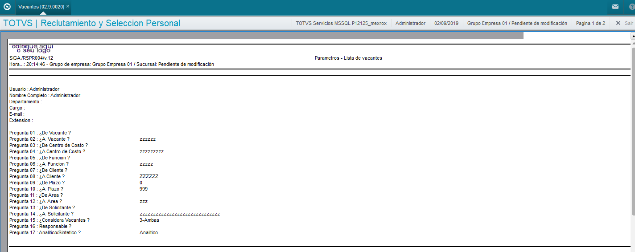
Task: Click the Pagina 1 de 2 indicator
Action: click(590, 23)
